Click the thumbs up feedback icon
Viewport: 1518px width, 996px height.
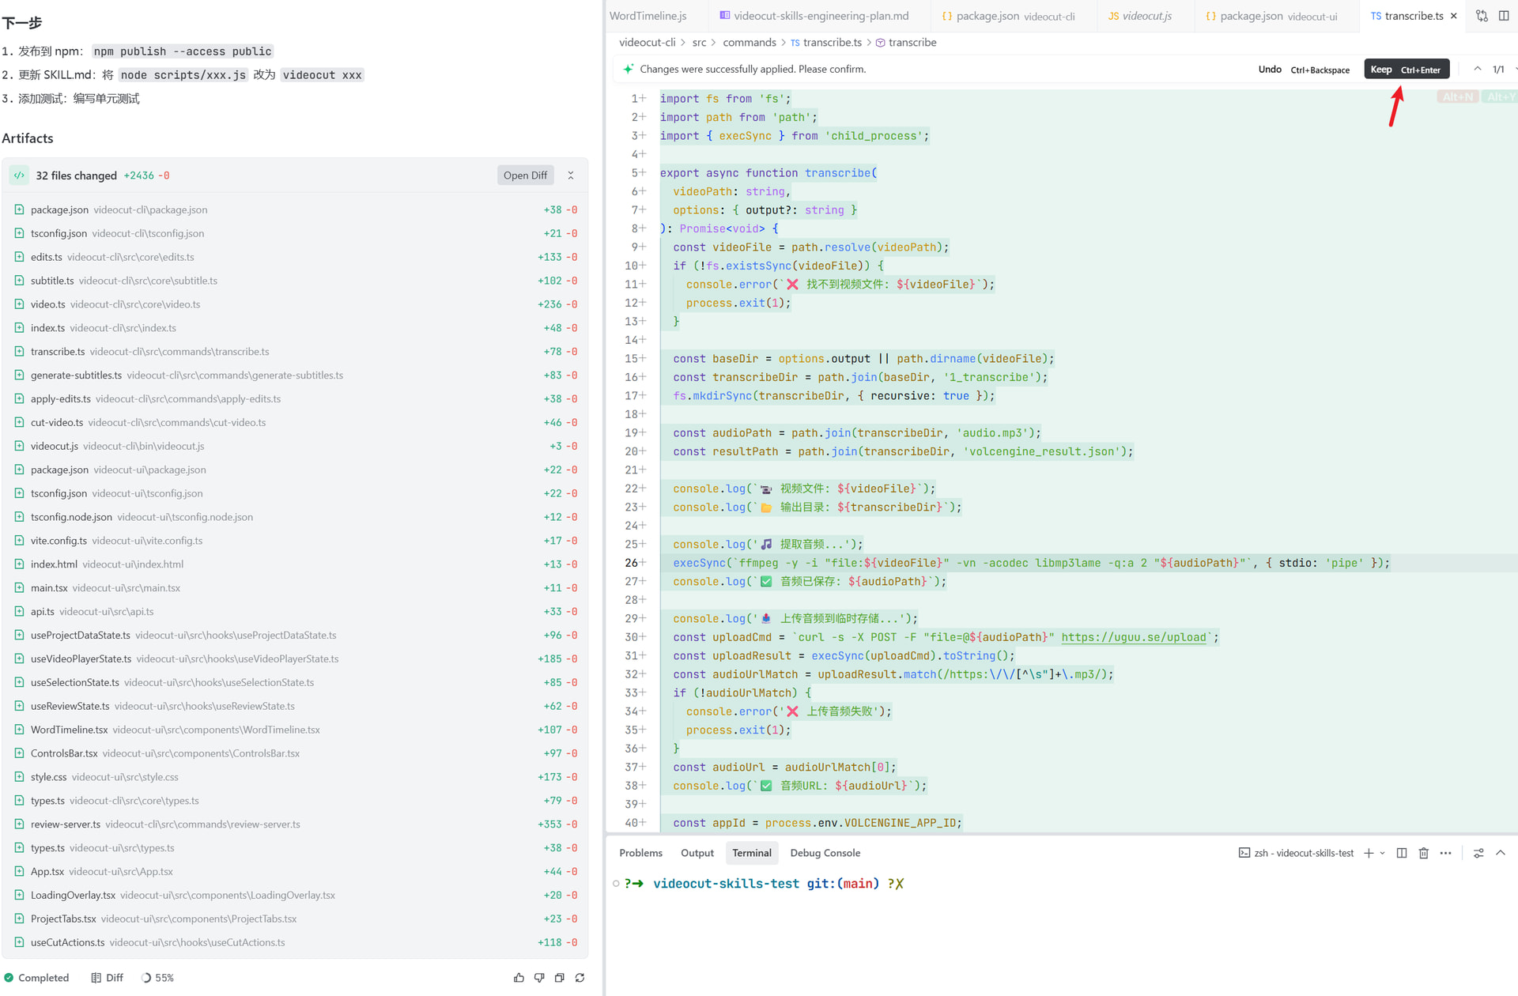[519, 978]
